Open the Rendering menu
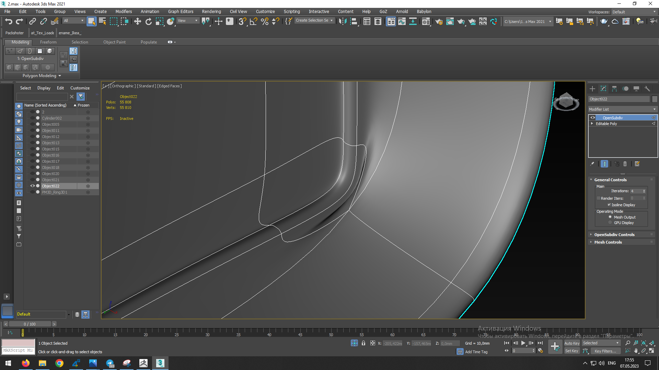This screenshot has height=370, width=659. pyautogui.click(x=211, y=11)
